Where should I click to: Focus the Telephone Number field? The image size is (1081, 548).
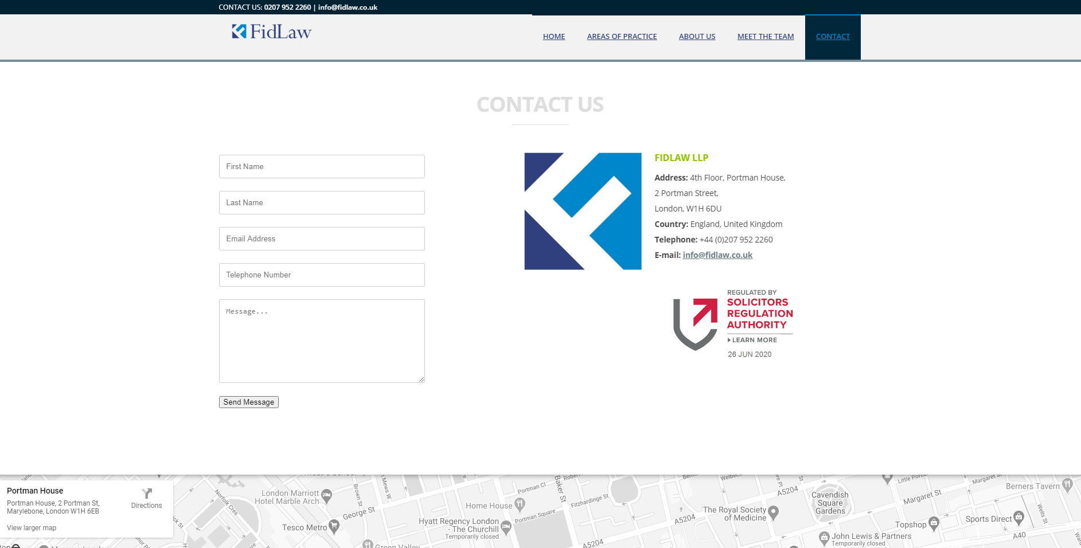coord(322,275)
